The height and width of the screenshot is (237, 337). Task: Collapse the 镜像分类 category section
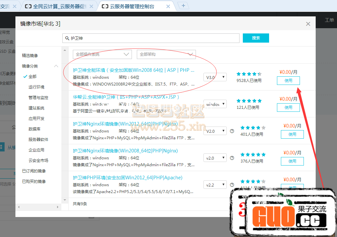[56, 66]
